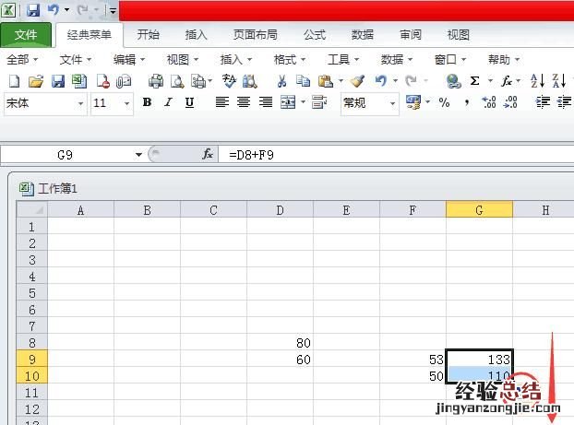Open the green 文件 backstage tab
The height and width of the screenshot is (425, 574).
(26, 35)
